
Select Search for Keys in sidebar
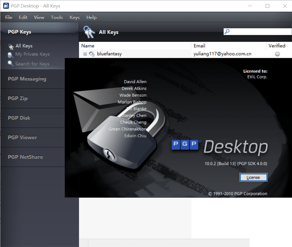pos(32,64)
